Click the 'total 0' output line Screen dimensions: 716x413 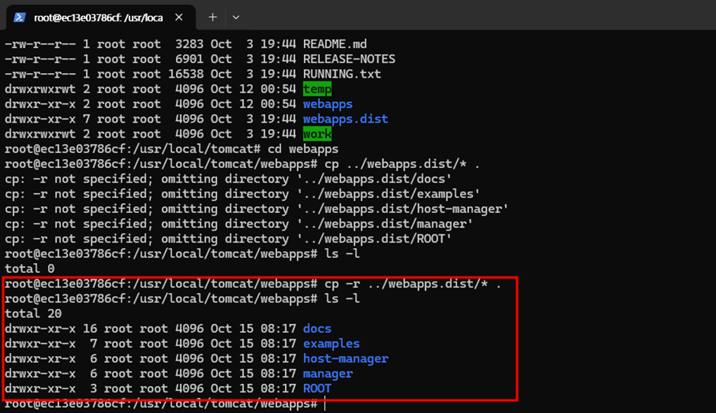[29, 268]
